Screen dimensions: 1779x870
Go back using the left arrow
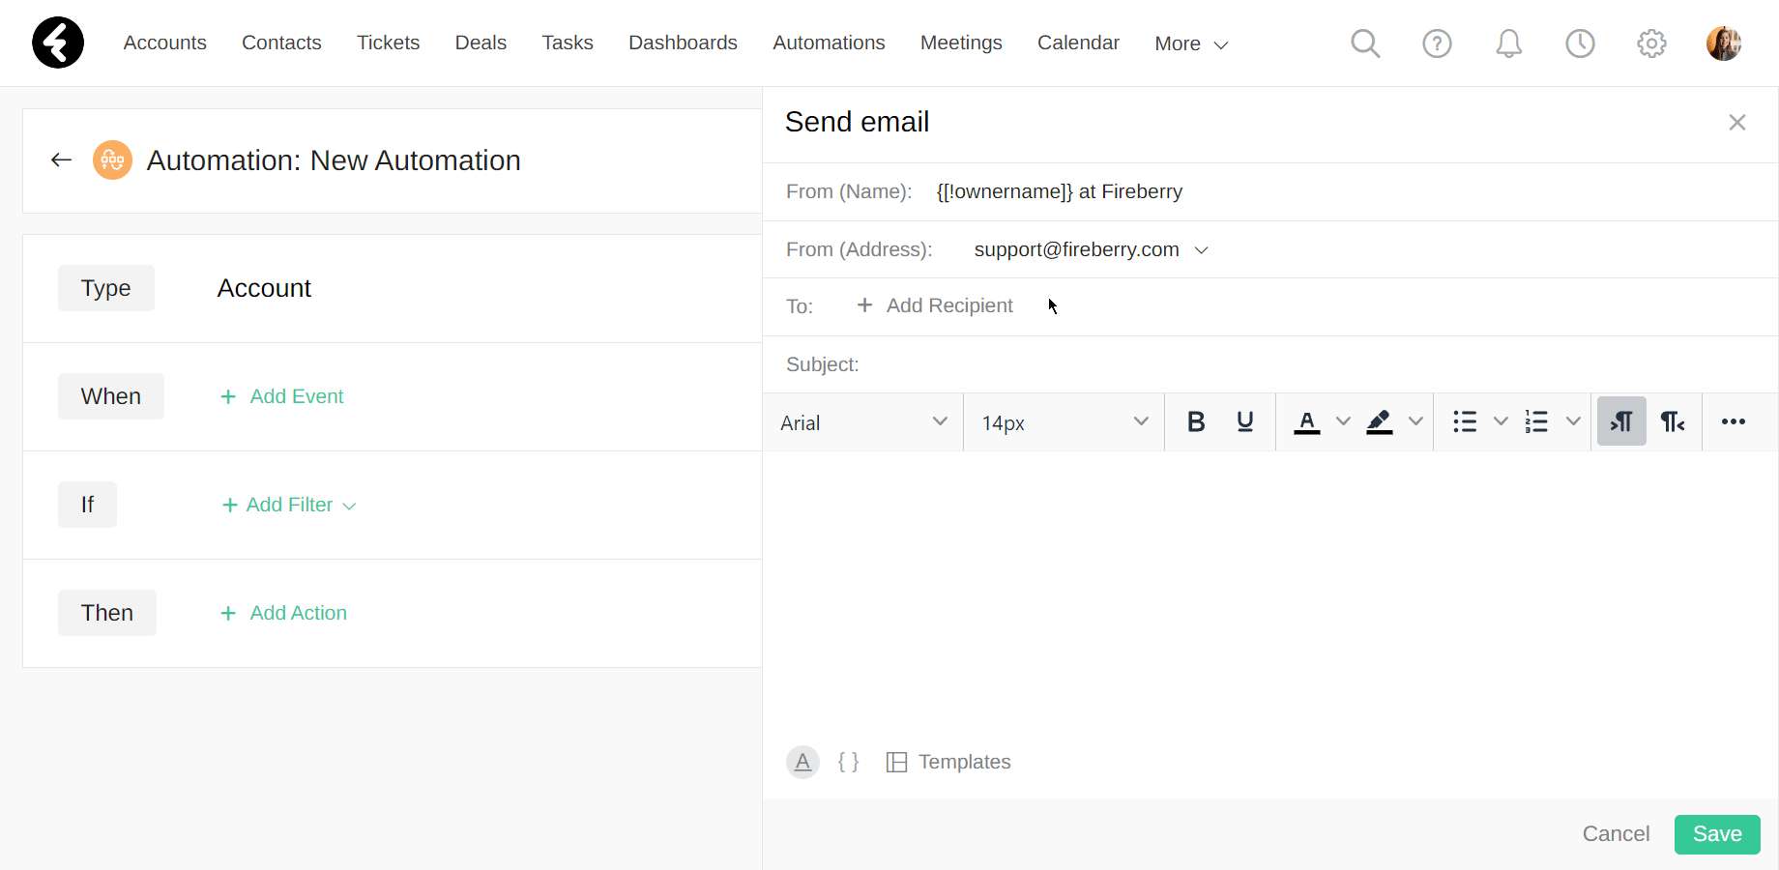click(x=62, y=160)
